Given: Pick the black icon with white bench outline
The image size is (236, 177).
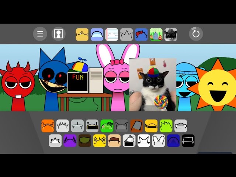Looking at the screenshot, I should click(188, 140).
